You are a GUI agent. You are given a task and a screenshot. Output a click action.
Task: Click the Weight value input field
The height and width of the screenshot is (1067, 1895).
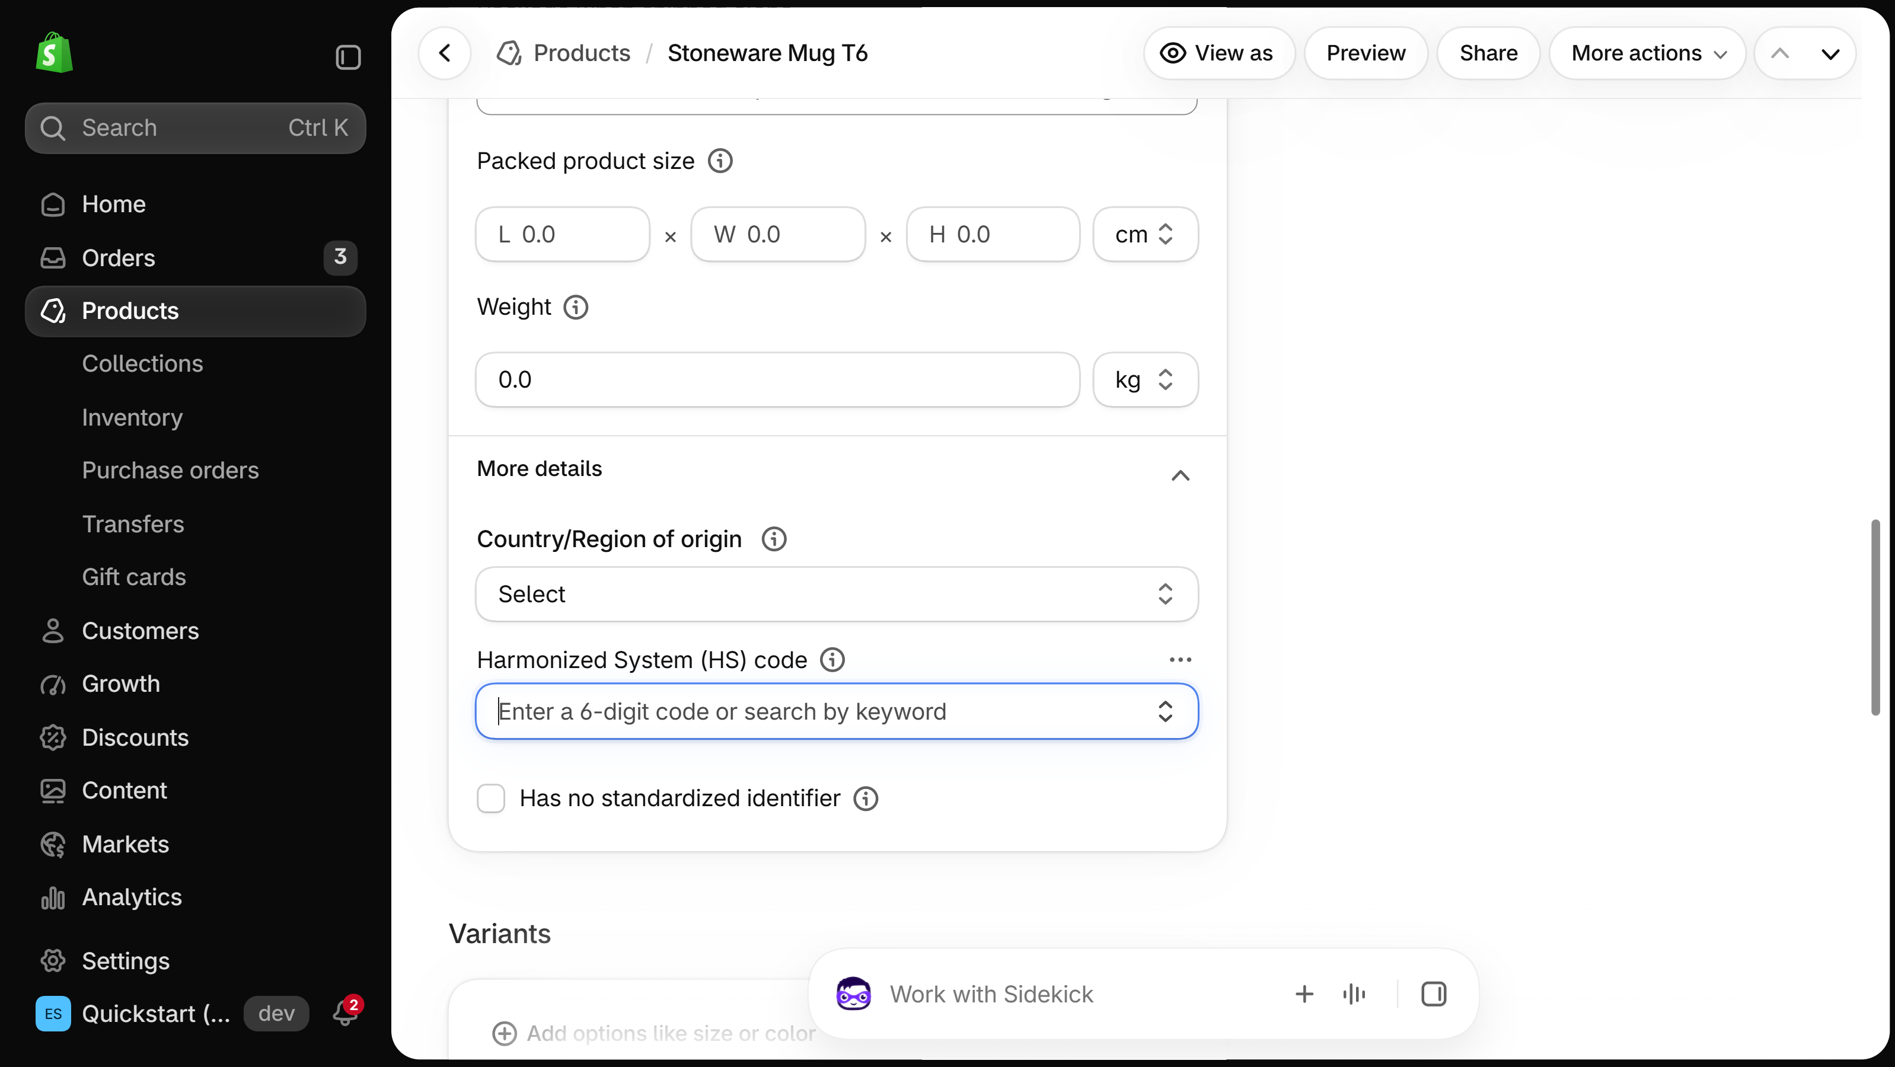tap(777, 379)
